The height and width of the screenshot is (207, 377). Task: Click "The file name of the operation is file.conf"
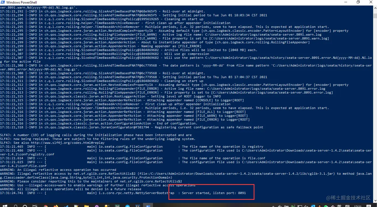[x=223, y=158]
